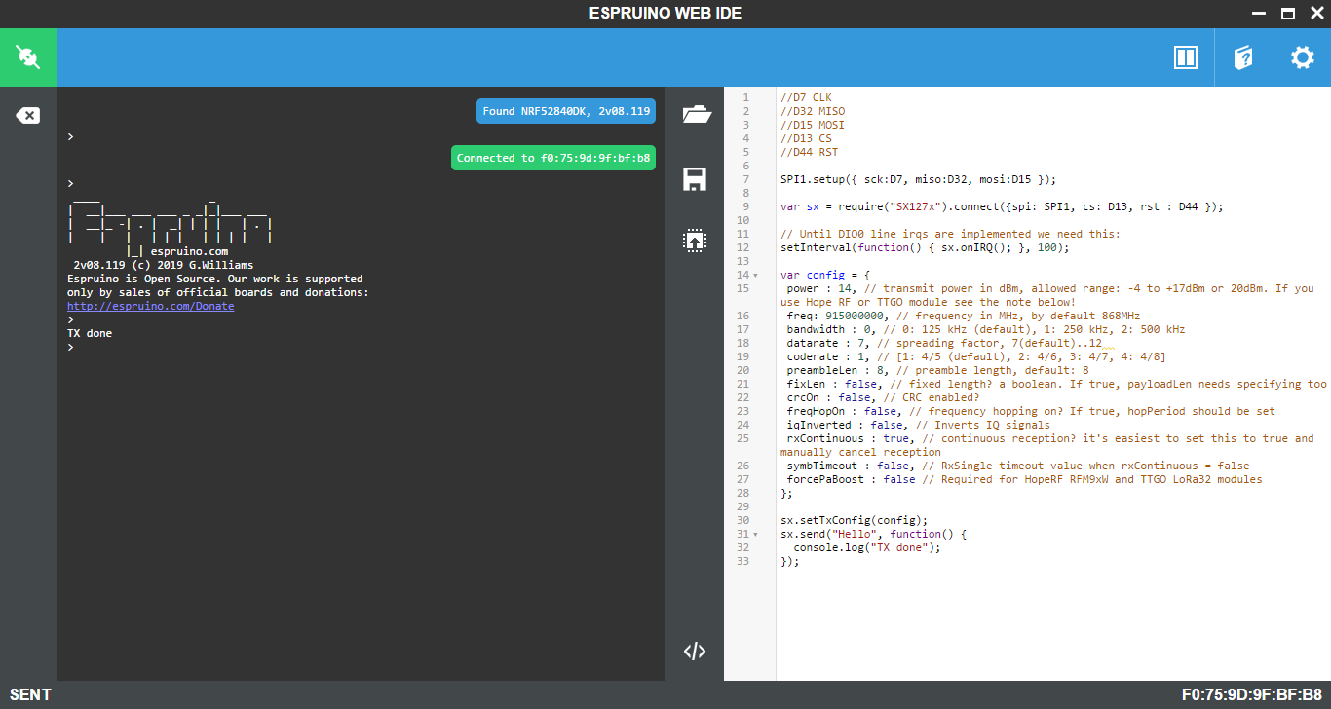
Task: Click line number 20 in the gutter
Action: 743,370
